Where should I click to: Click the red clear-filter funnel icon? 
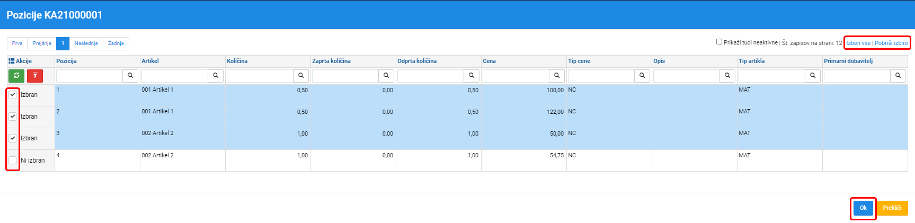click(x=35, y=76)
